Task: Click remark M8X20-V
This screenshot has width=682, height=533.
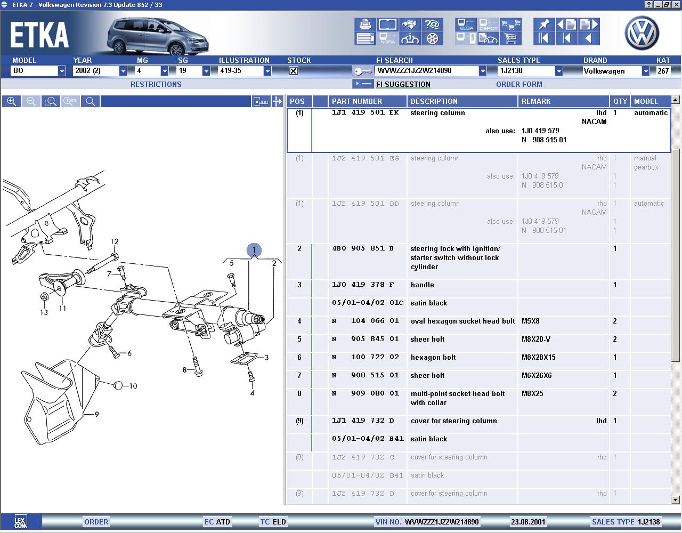Action: click(x=537, y=340)
